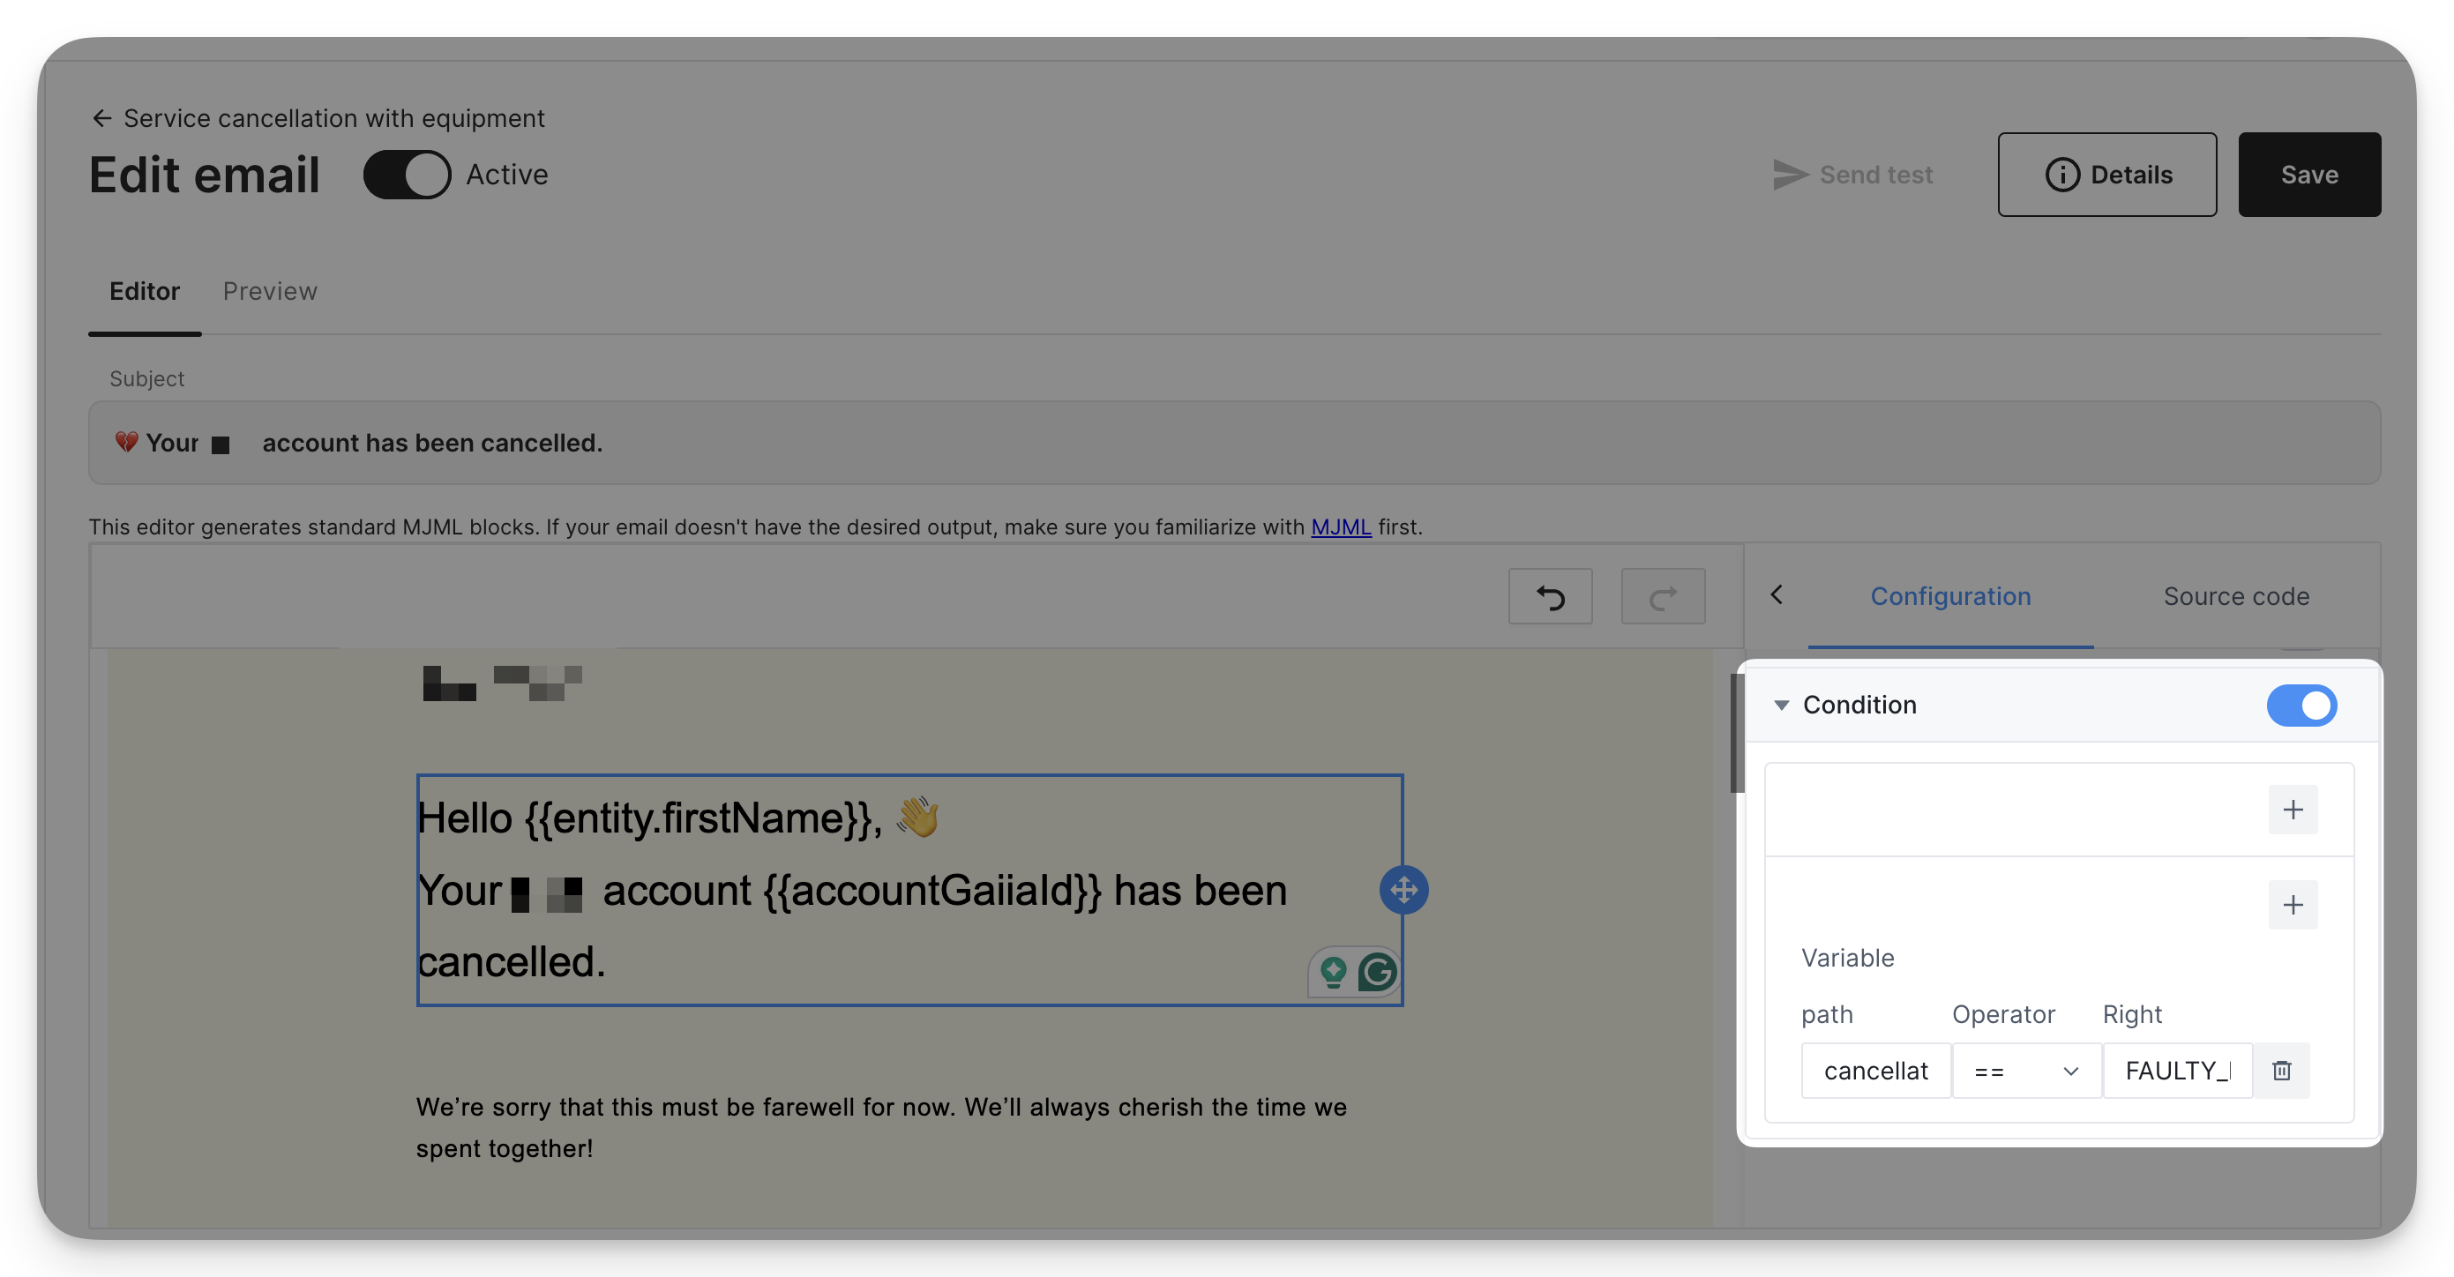
Task: Click the Send test paper-plane icon
Action: coord(1790,175)
